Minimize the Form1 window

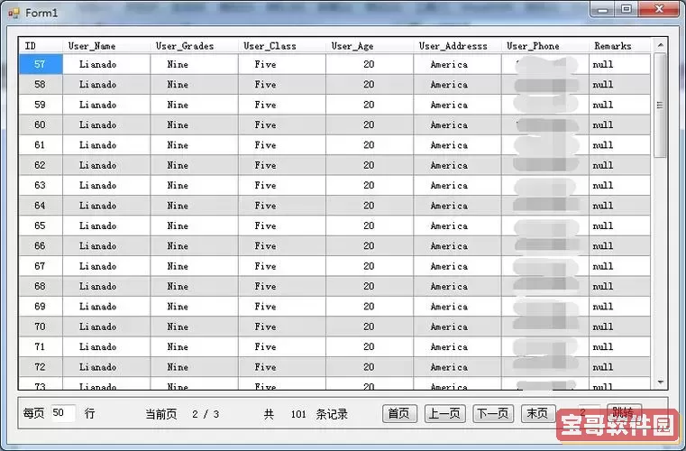point(604,10)
